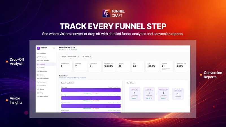Click the Integrations pin icon
The width and height of the screenshot is (226, 127).
(38, 86)
